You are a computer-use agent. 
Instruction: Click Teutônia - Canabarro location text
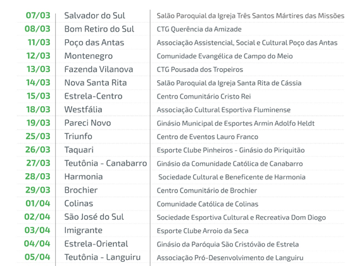(106, 163)
